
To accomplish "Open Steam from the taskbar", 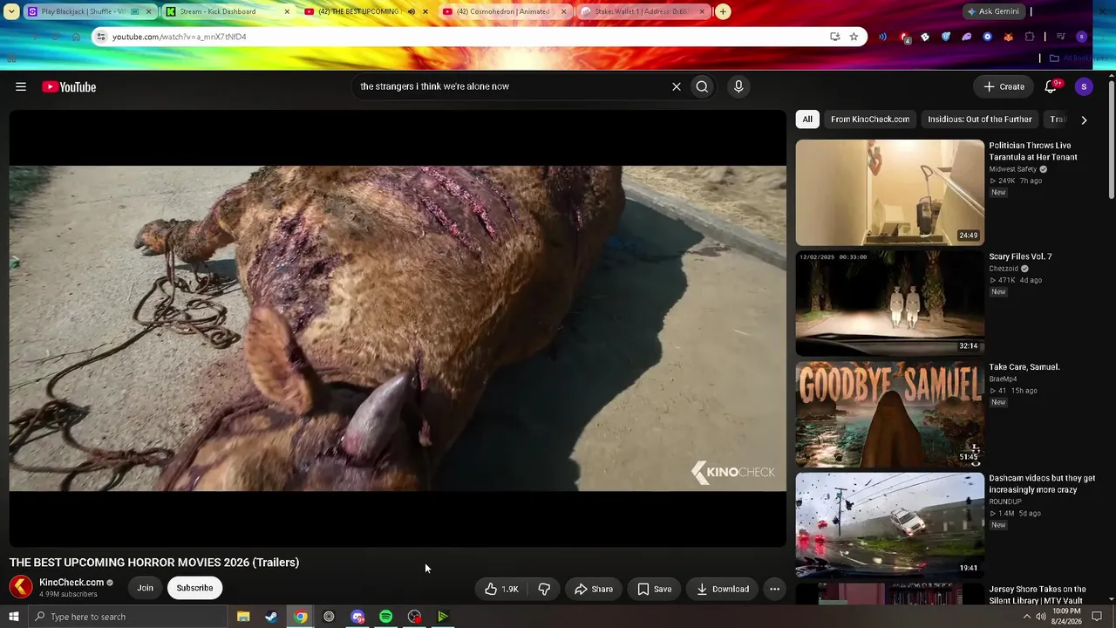I will [271, 617].
